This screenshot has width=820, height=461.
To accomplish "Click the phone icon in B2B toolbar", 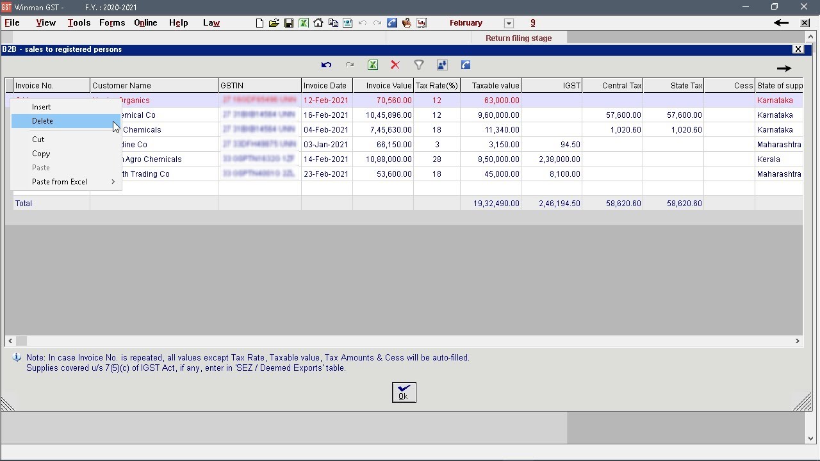I will coord(466,65).
